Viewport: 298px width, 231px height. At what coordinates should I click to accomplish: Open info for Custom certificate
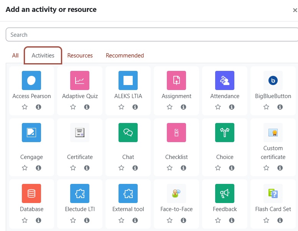pos(280,168)
